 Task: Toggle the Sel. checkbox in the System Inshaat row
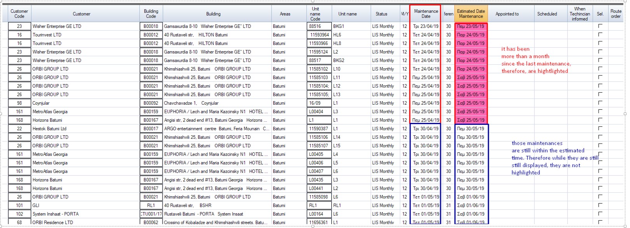click(600, 214)
